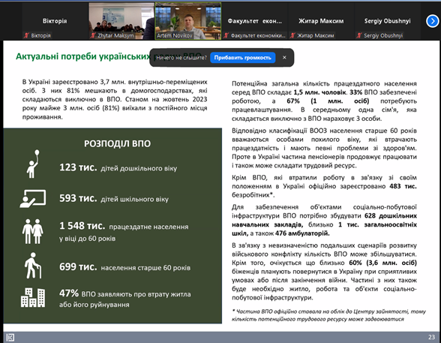441x343 pixels.
Task: Click the buildings icon
Action: [x=33, y=297]
